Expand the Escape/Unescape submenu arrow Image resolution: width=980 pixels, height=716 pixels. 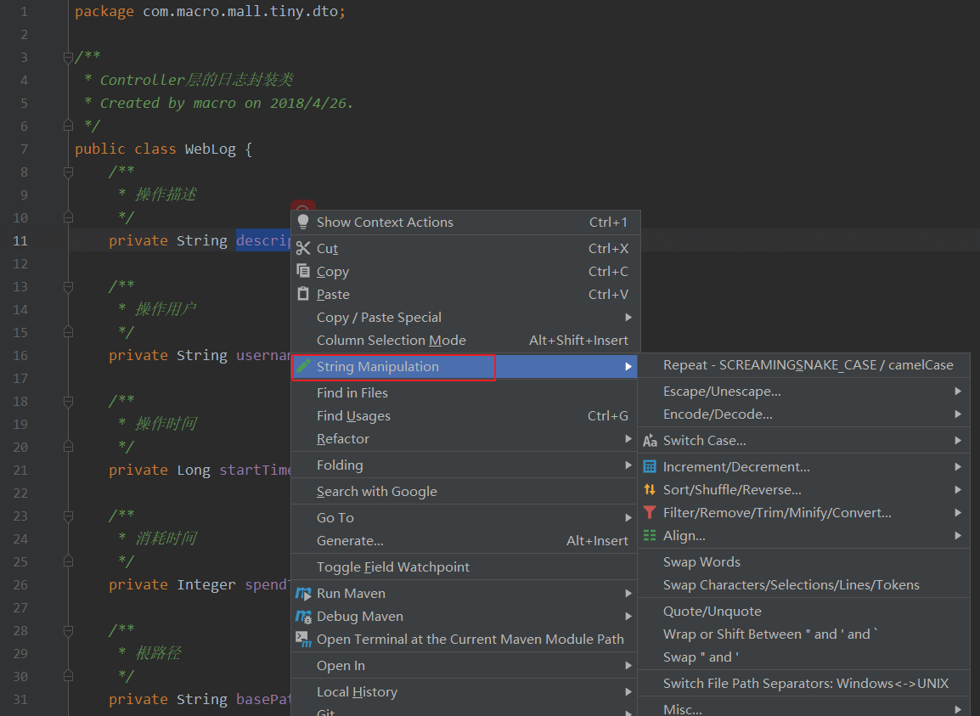pyautogui.click(x=958, y=392)
